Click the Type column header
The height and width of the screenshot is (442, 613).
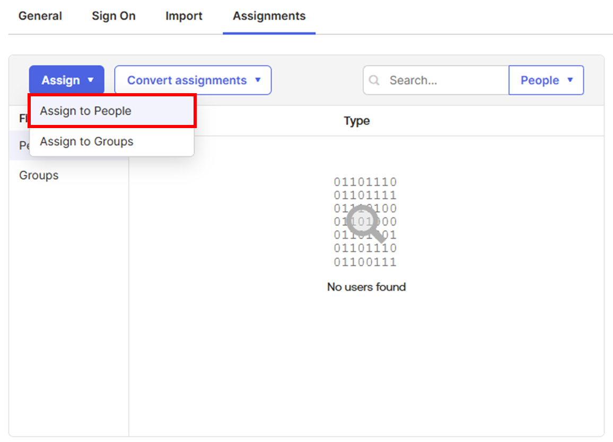click(x=356, y=121)
